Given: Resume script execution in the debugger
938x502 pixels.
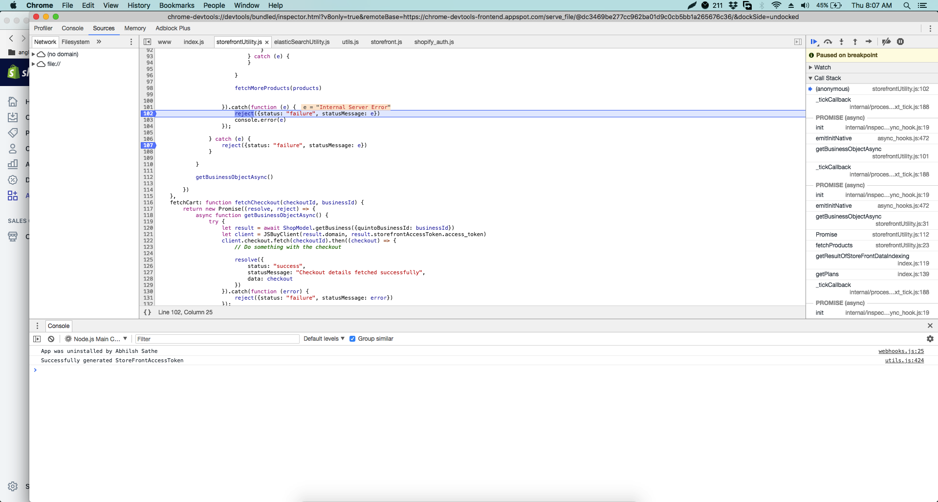Looking at the screenshot, I should click(x=814, y=42).
